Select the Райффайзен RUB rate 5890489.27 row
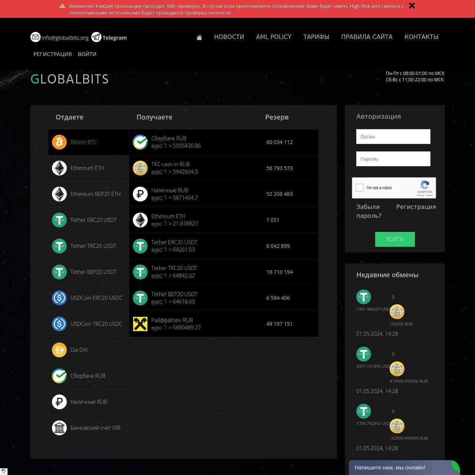475x475 pixels. (224, 324)
